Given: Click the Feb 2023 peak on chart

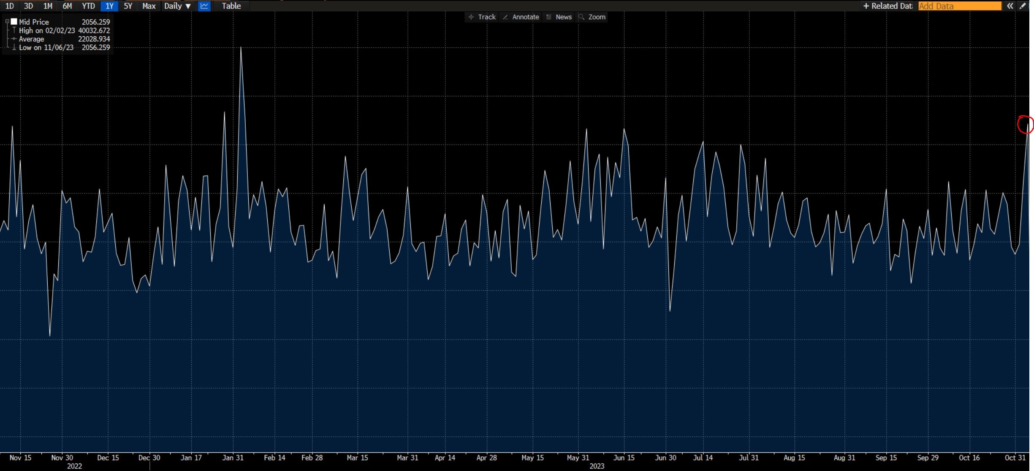Looking at the screenshot, I should pos(241,47).
